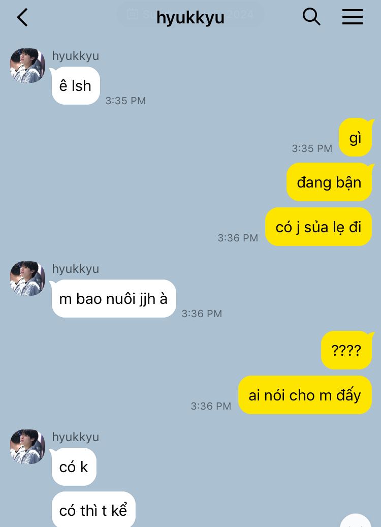Tap sender name hyukkyu above 'có k'
This screenshot has width=381, height=527.
pyautogui.click(x=75, y=437)
